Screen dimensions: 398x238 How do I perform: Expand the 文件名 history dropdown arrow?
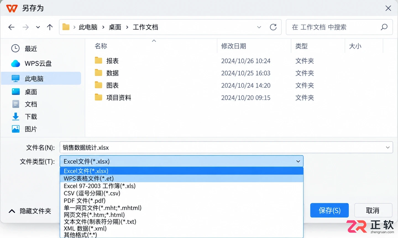388,147
